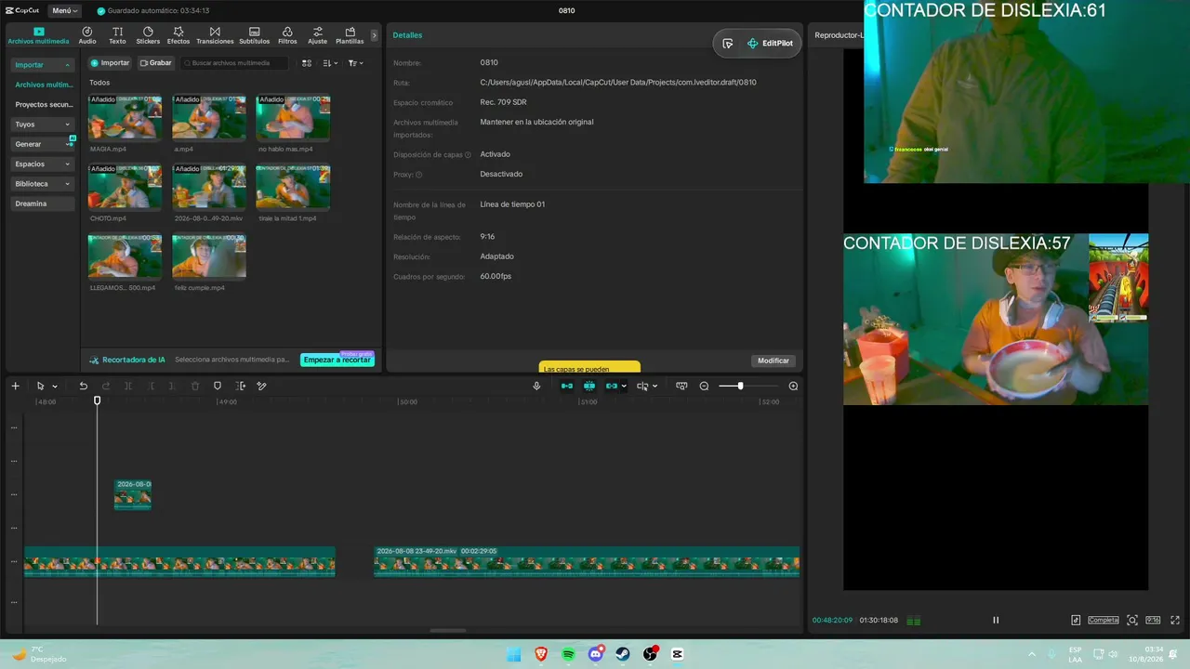Open the media sort dropdown

(x=330, y=63)
